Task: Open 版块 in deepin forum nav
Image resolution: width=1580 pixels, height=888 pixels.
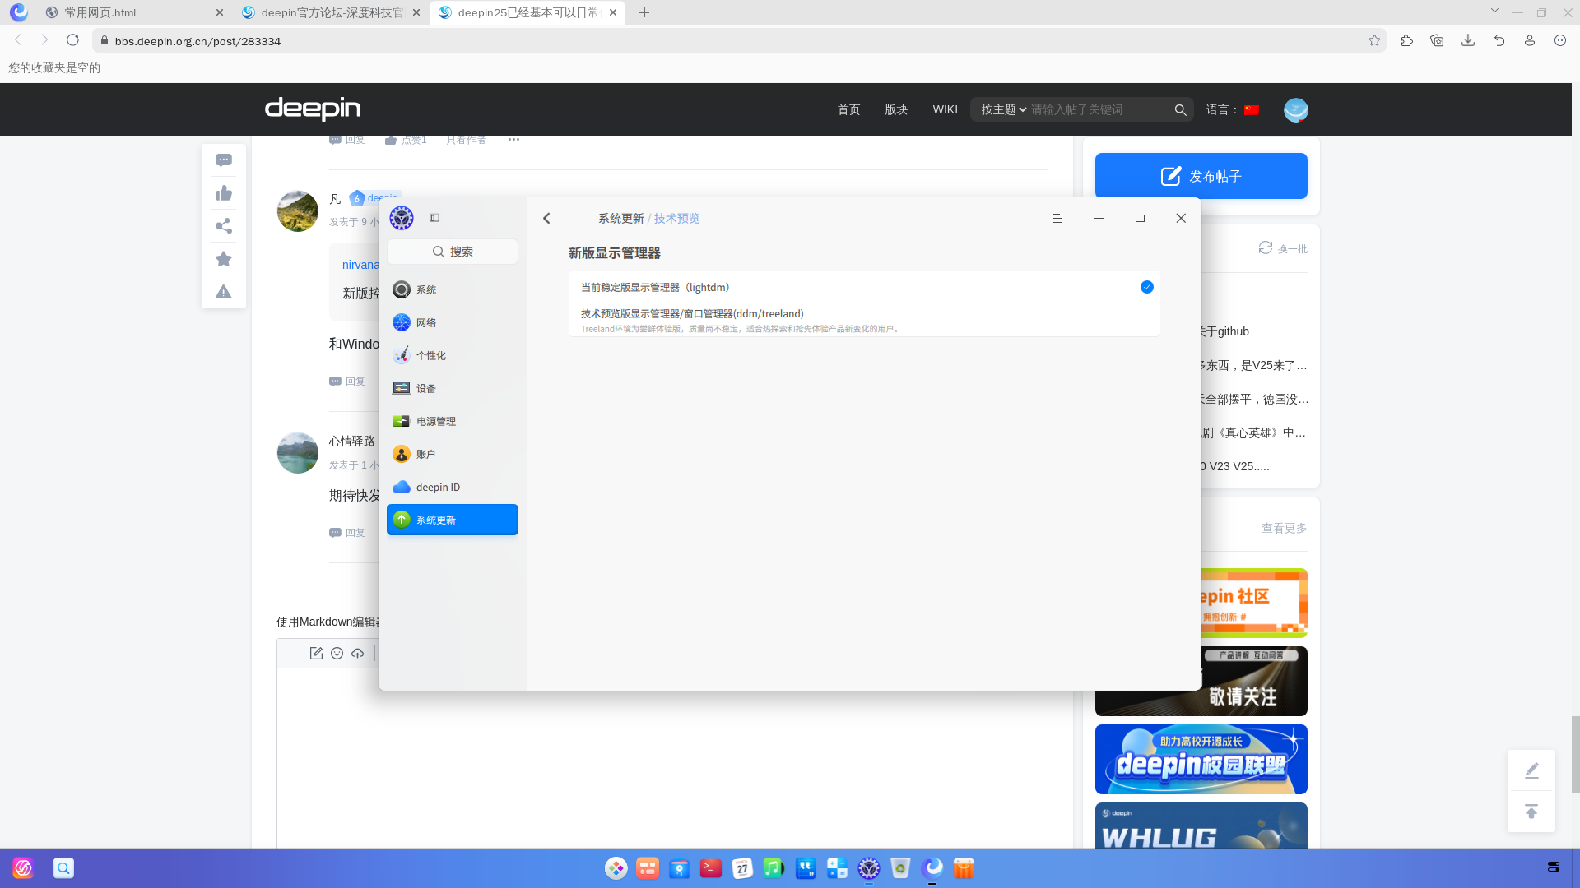Action: tap(896, 109)
